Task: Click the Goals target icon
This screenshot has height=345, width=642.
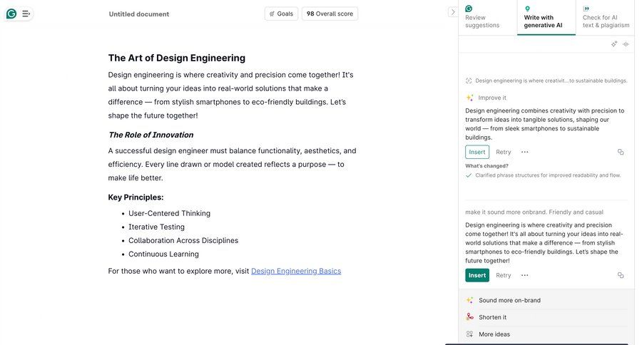Action: 272,14
